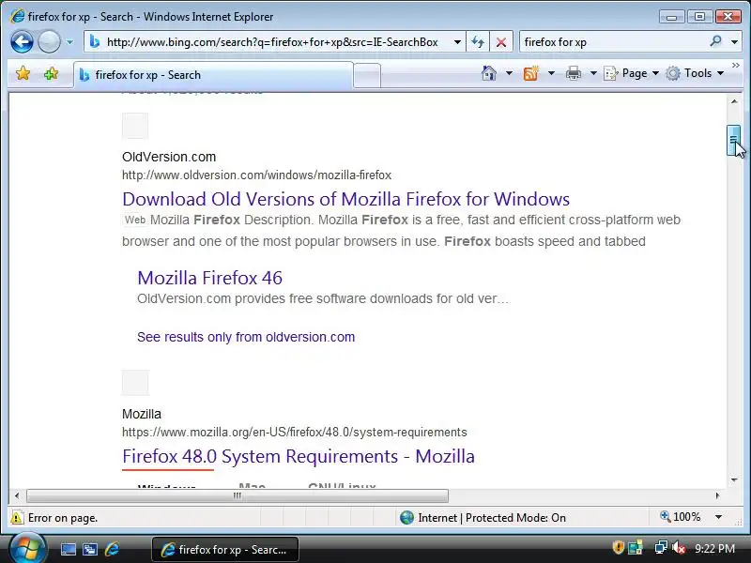Open the recent pages dropdown arrow

pos(69,42)
